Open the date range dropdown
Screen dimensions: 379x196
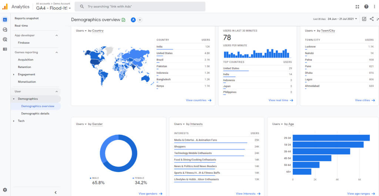coord(342,19)
